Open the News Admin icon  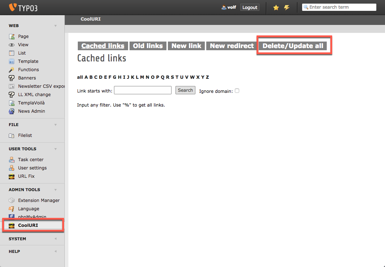tap(12, 111)
